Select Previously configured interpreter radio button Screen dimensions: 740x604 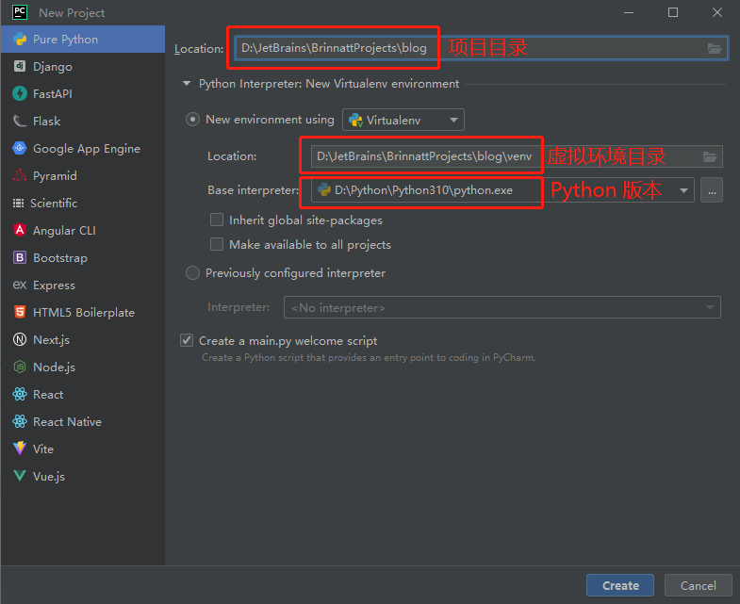[192, 272]
